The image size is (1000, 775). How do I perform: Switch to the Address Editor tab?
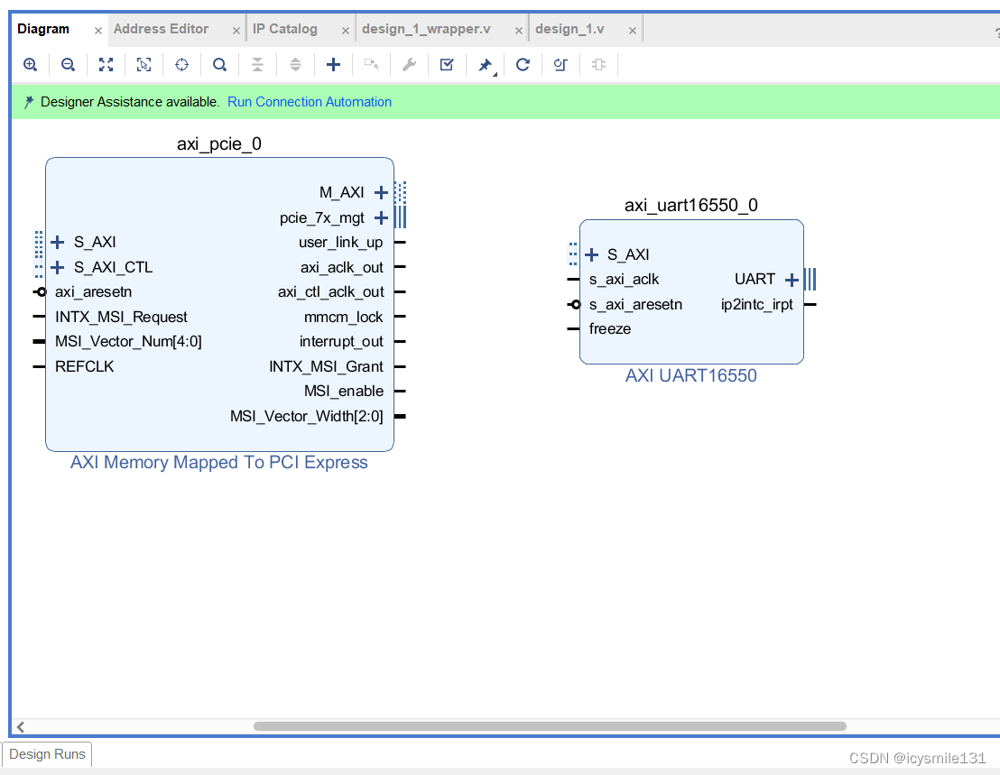tap(161, 28)
